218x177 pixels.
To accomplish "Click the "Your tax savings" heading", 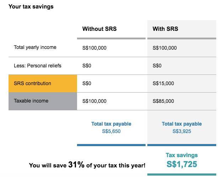I will 31,6.
